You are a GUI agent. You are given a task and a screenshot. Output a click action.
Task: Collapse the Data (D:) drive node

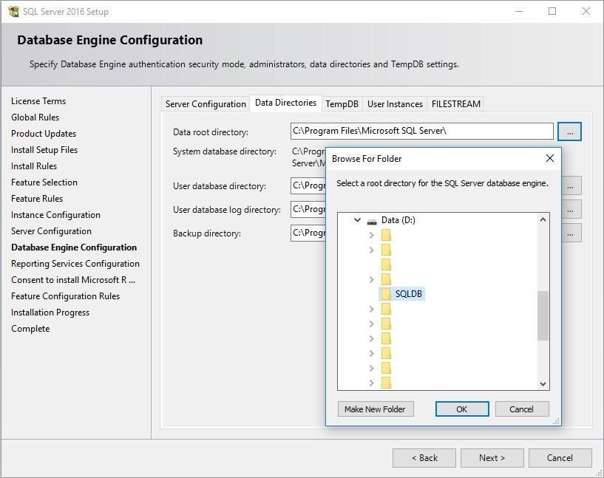point(357,220)
